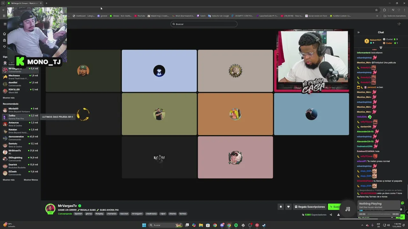The width and height of the screenshot is (408, 229).
Task: Click the Buscar search field on Kick
Action: point(204,24)
